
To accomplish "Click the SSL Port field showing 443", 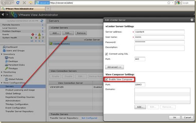I will tap(140, 59).
